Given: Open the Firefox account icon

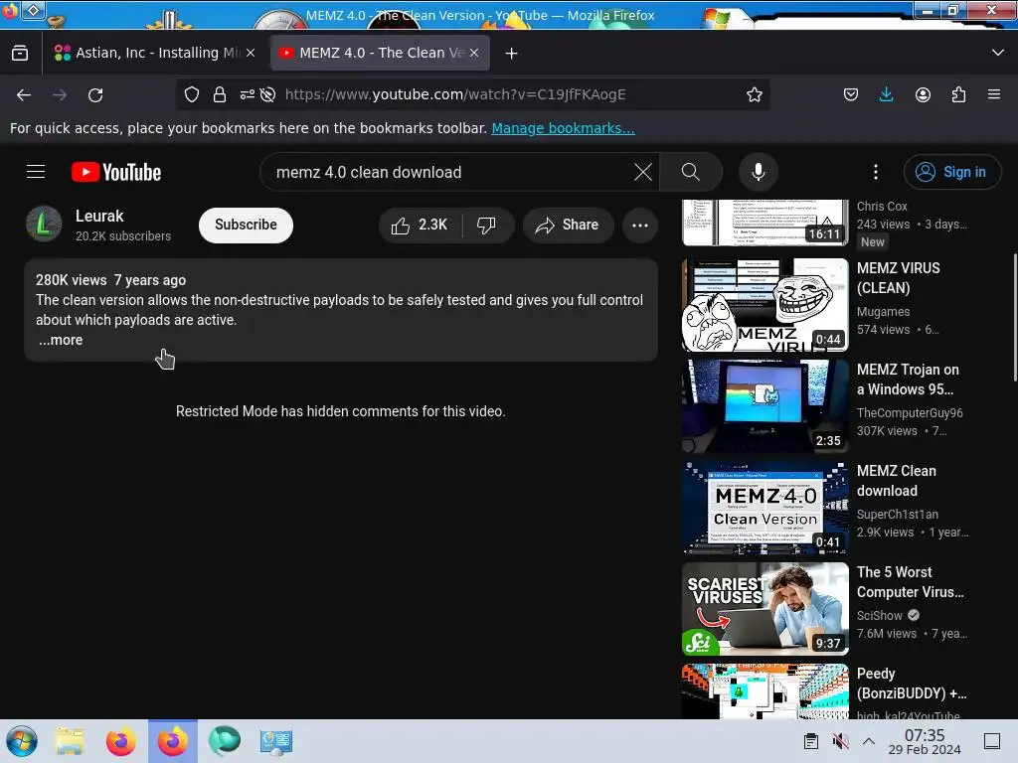Looking at the screenshot, I should pos(923,94).
